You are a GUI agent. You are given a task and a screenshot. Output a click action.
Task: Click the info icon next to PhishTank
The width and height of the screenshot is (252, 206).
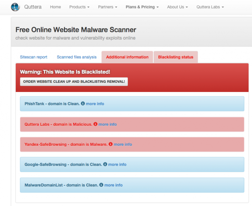pos(83,103)
